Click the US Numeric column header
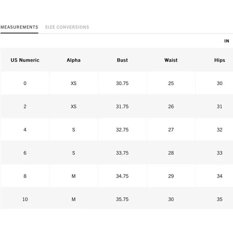The image size is (233, 233). click(x=25, y=60)
